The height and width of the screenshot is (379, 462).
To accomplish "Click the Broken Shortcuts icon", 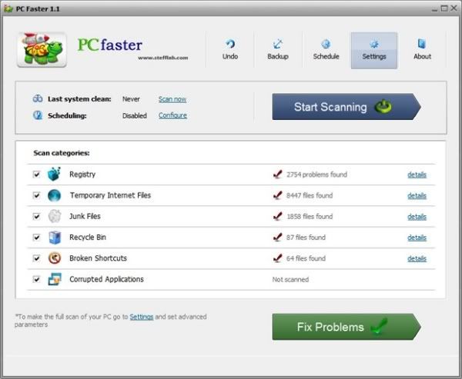I will [x=55, y=258].
